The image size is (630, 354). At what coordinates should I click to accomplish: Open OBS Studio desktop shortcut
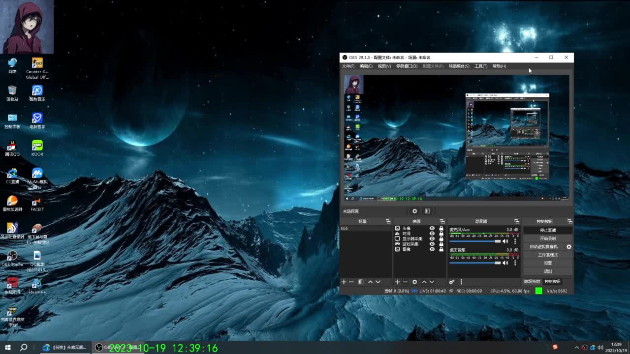point(12,259)
